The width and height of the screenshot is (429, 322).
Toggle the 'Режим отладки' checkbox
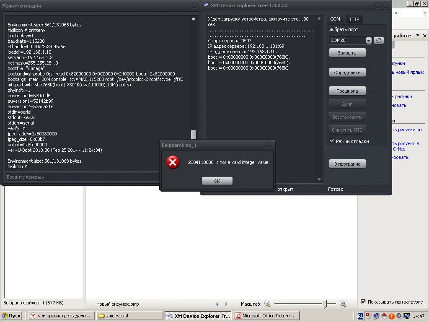pos(332,141)
